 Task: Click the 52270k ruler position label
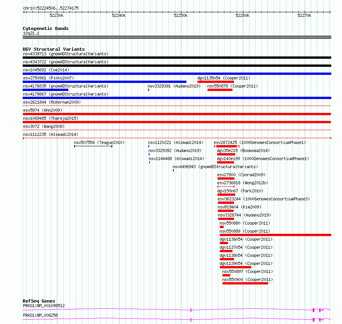click(x=304, y=15)
